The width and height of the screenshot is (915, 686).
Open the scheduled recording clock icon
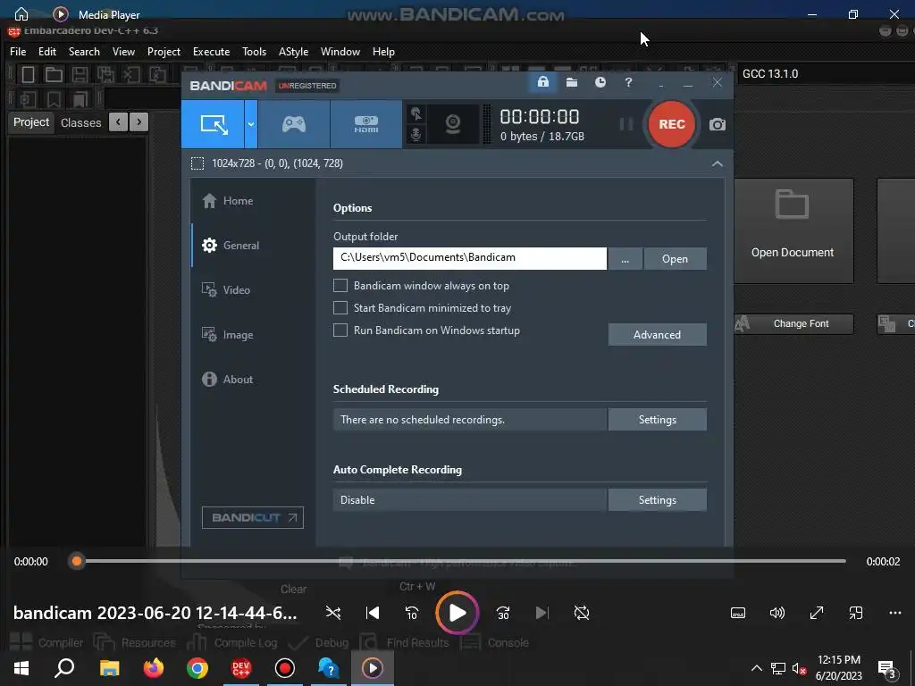600,82
